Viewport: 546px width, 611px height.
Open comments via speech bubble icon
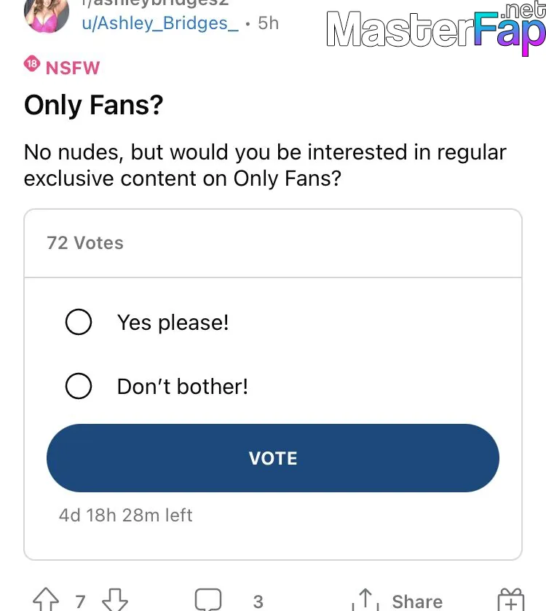pos(208,599)
